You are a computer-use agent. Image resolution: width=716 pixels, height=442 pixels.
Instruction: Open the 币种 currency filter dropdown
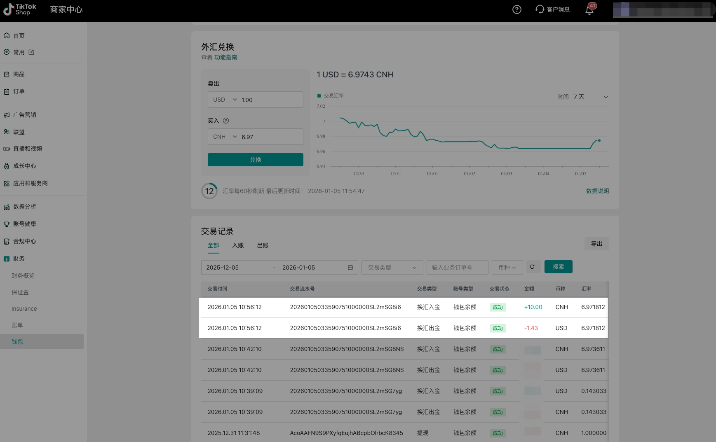507,268
